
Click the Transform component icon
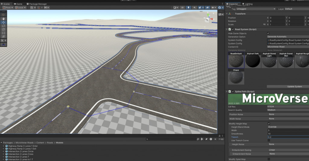(x=230, y=14)
